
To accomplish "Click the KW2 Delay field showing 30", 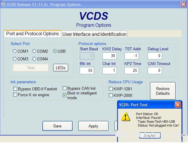I will coord(109,56).
